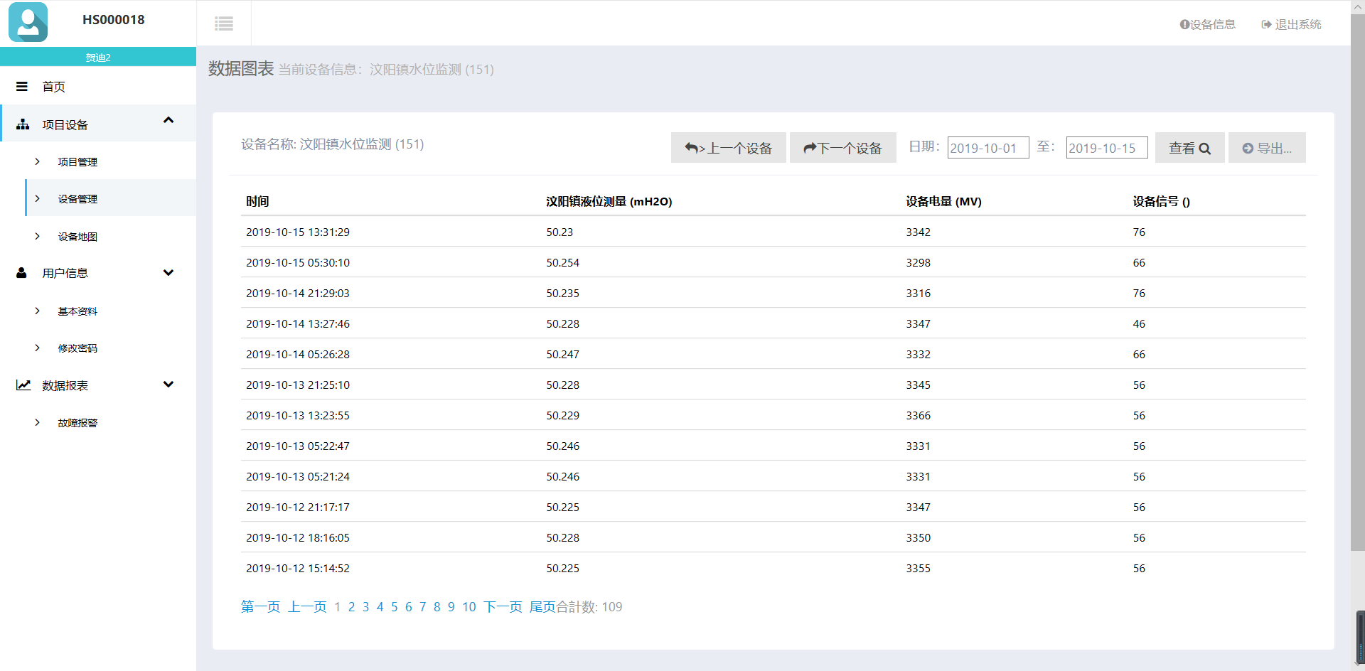Open 项目管理 submenu item
Screen dimensions: 1365x671
[77, 162]
